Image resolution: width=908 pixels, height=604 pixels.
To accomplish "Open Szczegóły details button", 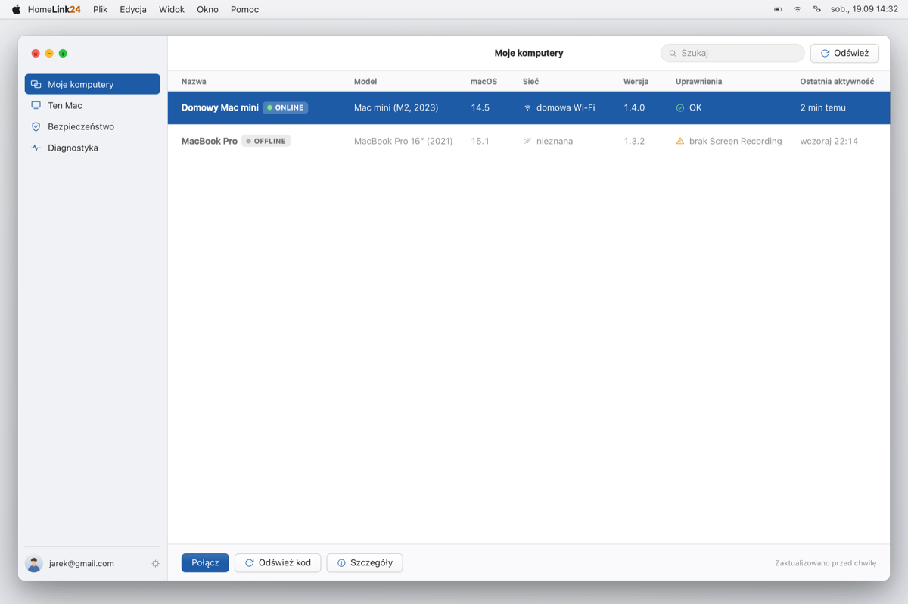I will pyautogui.click(x=365, y=562).
